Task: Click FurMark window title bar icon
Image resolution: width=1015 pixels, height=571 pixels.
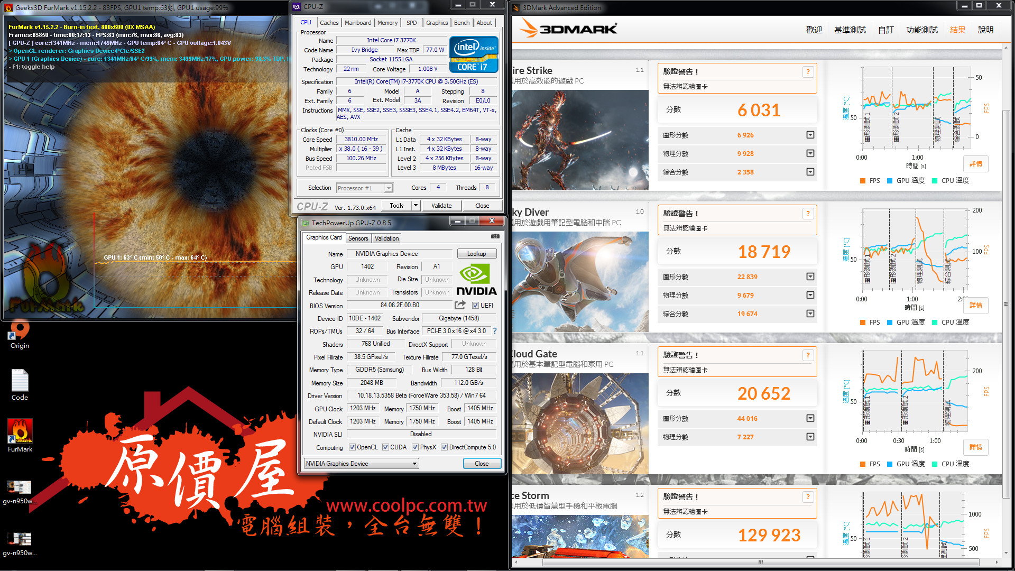Action: [x=8, y=7]
